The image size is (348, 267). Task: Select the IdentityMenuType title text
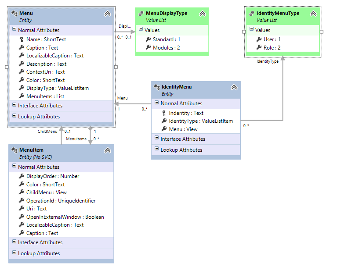(x=278, y=13)
